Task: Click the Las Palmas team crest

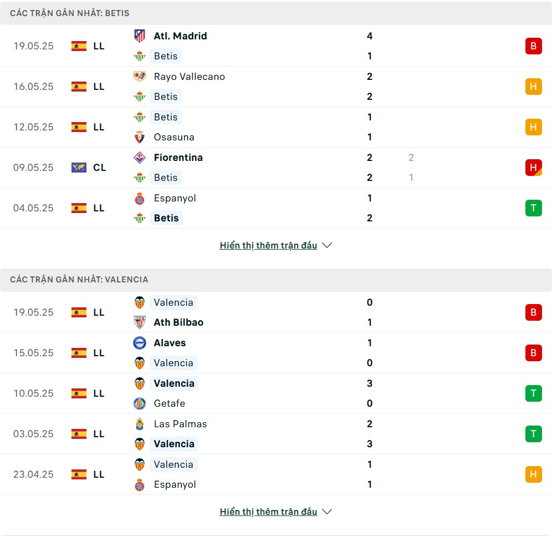Action: pyautogui.click(x=140, y=424)
